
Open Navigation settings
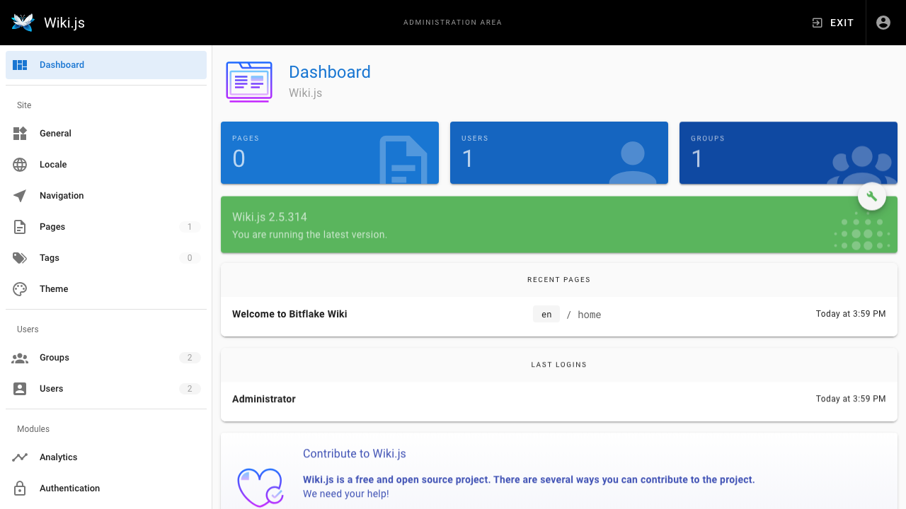click(x=106, y=196)
